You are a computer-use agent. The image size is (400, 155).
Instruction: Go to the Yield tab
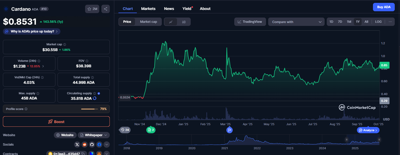(x=187, y=9)
